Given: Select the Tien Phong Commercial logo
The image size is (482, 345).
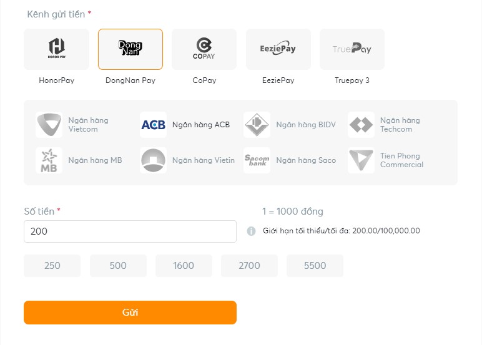Looking at the screenshot, I should [x=361, y=160].
